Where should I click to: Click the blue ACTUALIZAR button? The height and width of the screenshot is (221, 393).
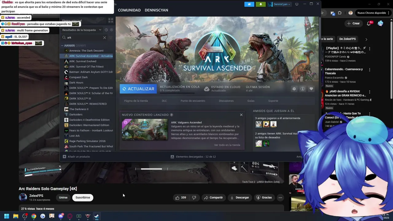point(138,89)
